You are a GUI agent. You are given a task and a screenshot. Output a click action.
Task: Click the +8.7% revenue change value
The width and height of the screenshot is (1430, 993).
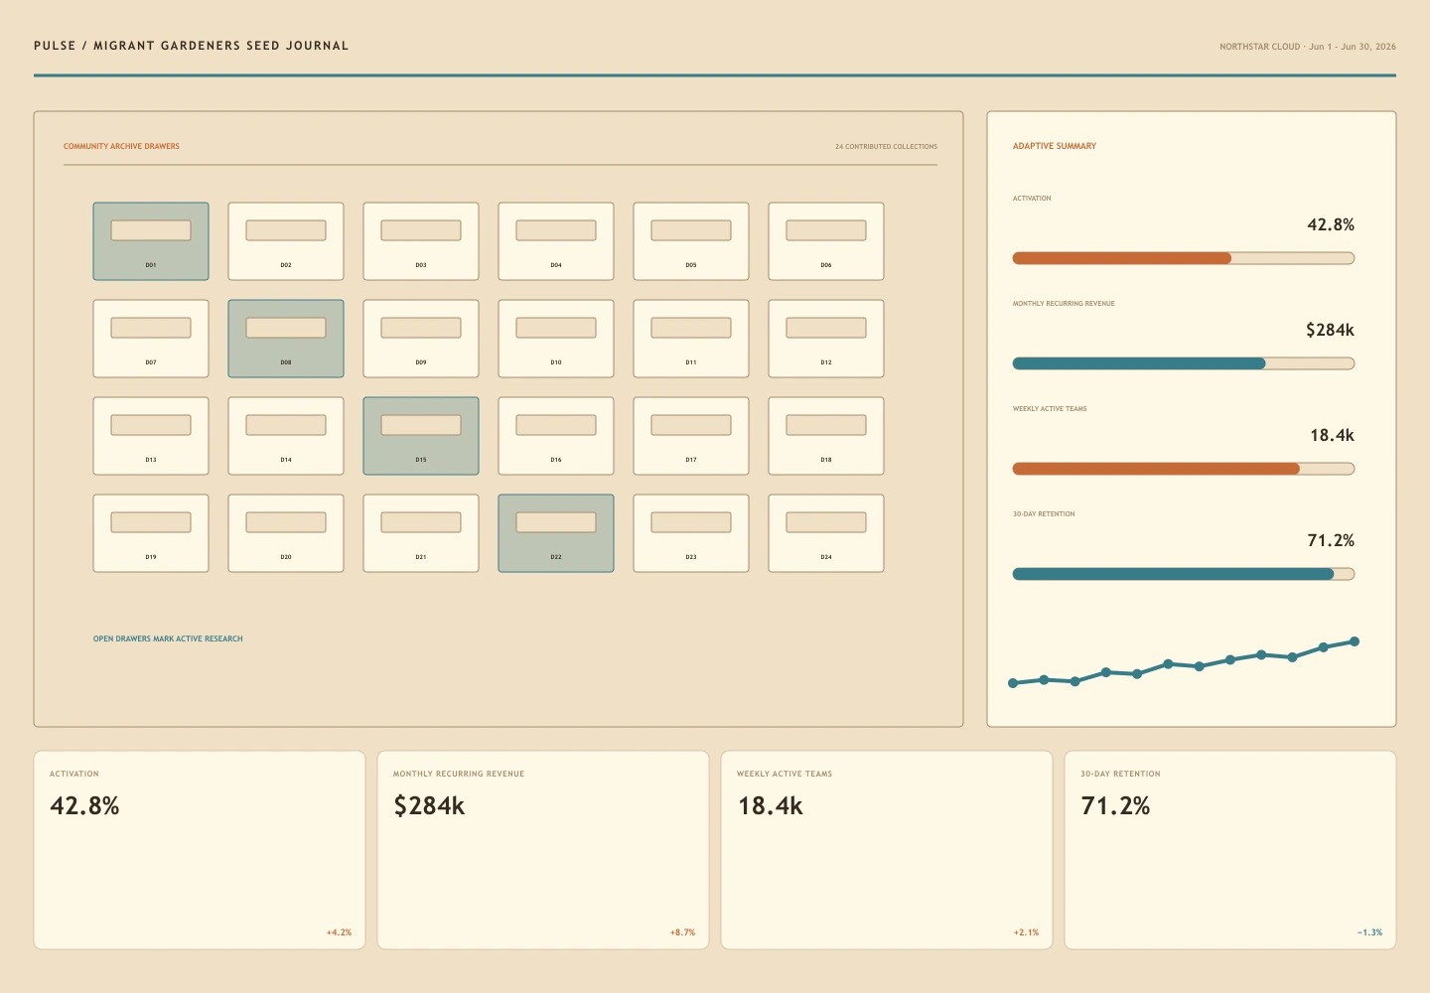(682, 932)
